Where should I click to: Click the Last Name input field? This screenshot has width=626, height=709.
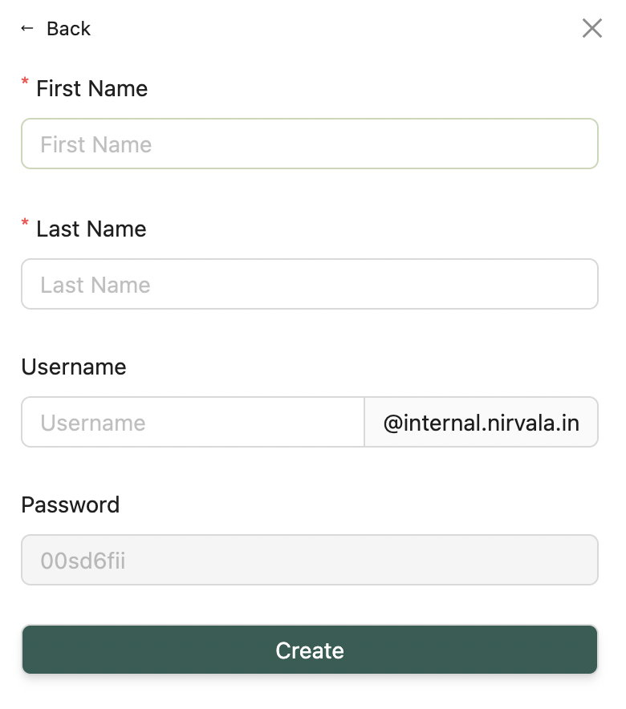(x=310, y=284)
